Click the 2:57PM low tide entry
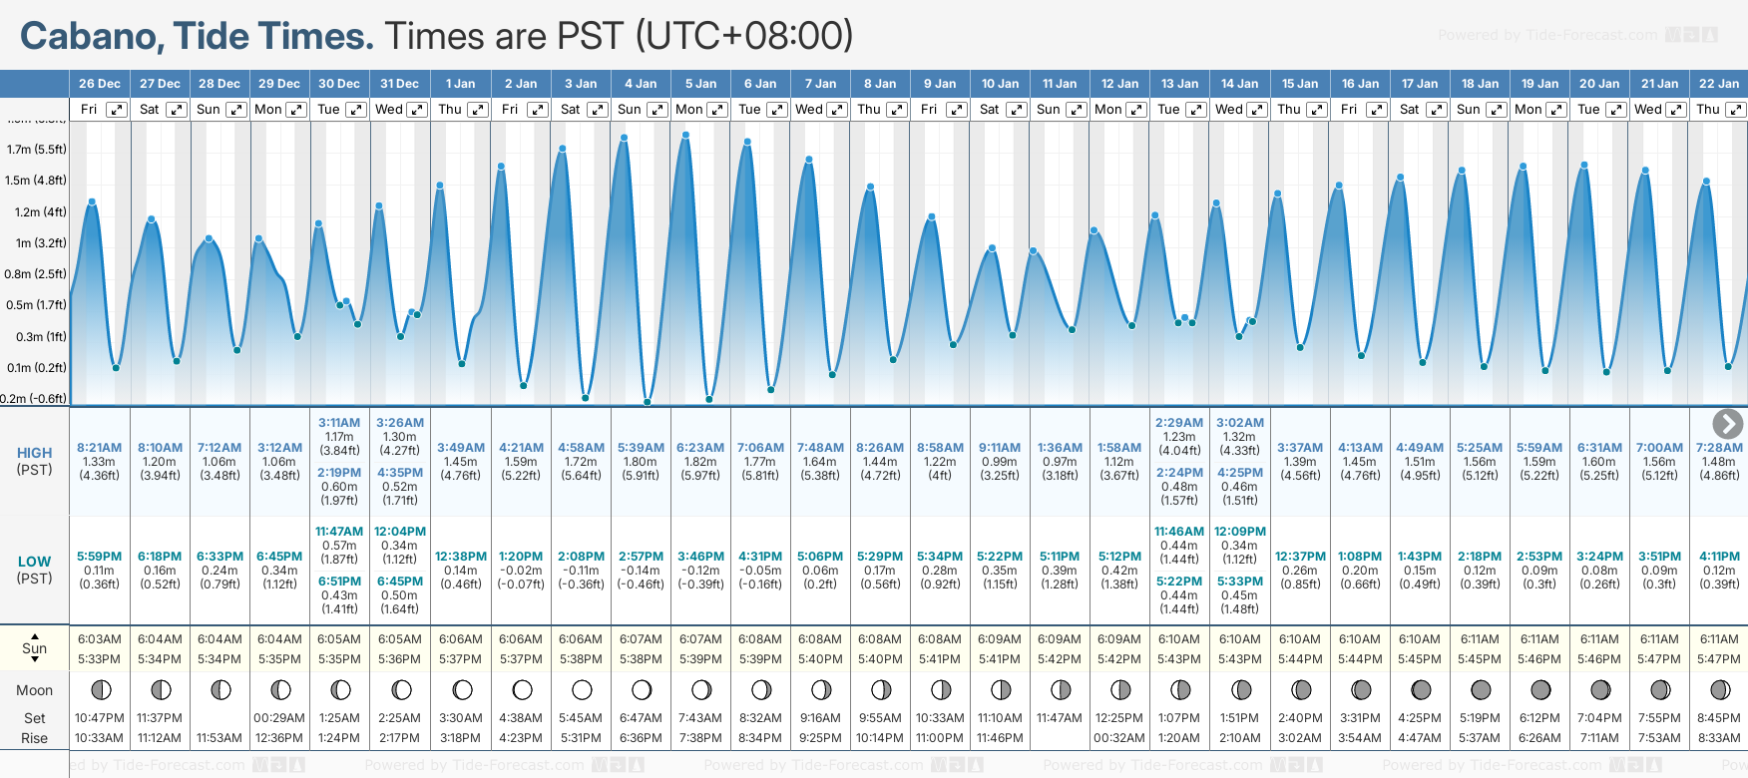Viewport: 1748px width, 778px height. point(641,557)
